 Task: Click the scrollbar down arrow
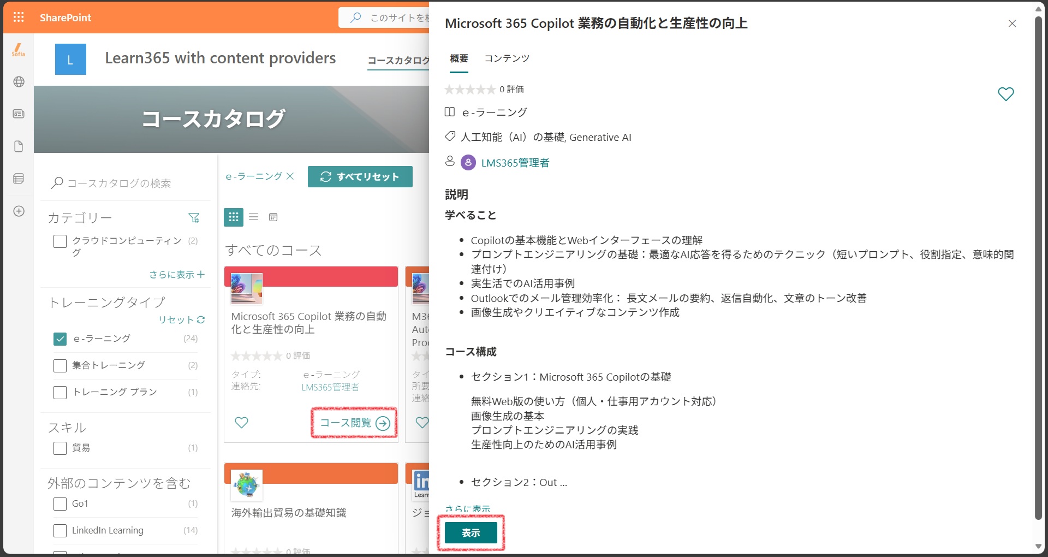(x=1038, y=547)
